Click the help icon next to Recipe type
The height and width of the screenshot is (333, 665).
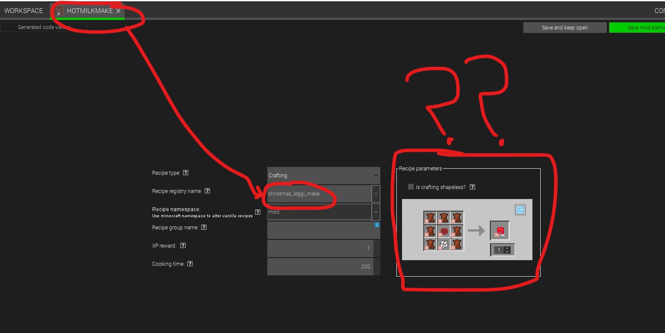point(186,173)
